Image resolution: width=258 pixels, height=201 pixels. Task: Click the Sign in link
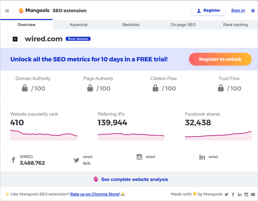click(238, 11)
